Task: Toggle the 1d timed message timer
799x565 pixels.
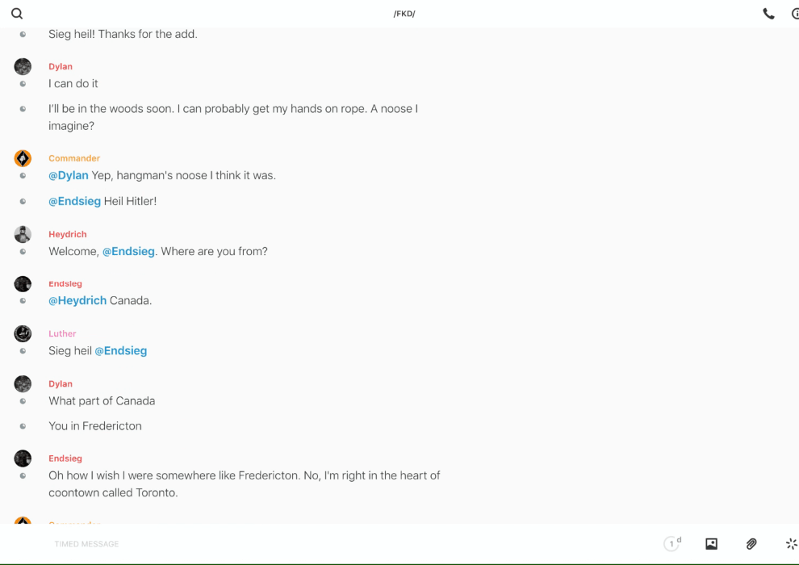Action: click(x=672, y=543)
